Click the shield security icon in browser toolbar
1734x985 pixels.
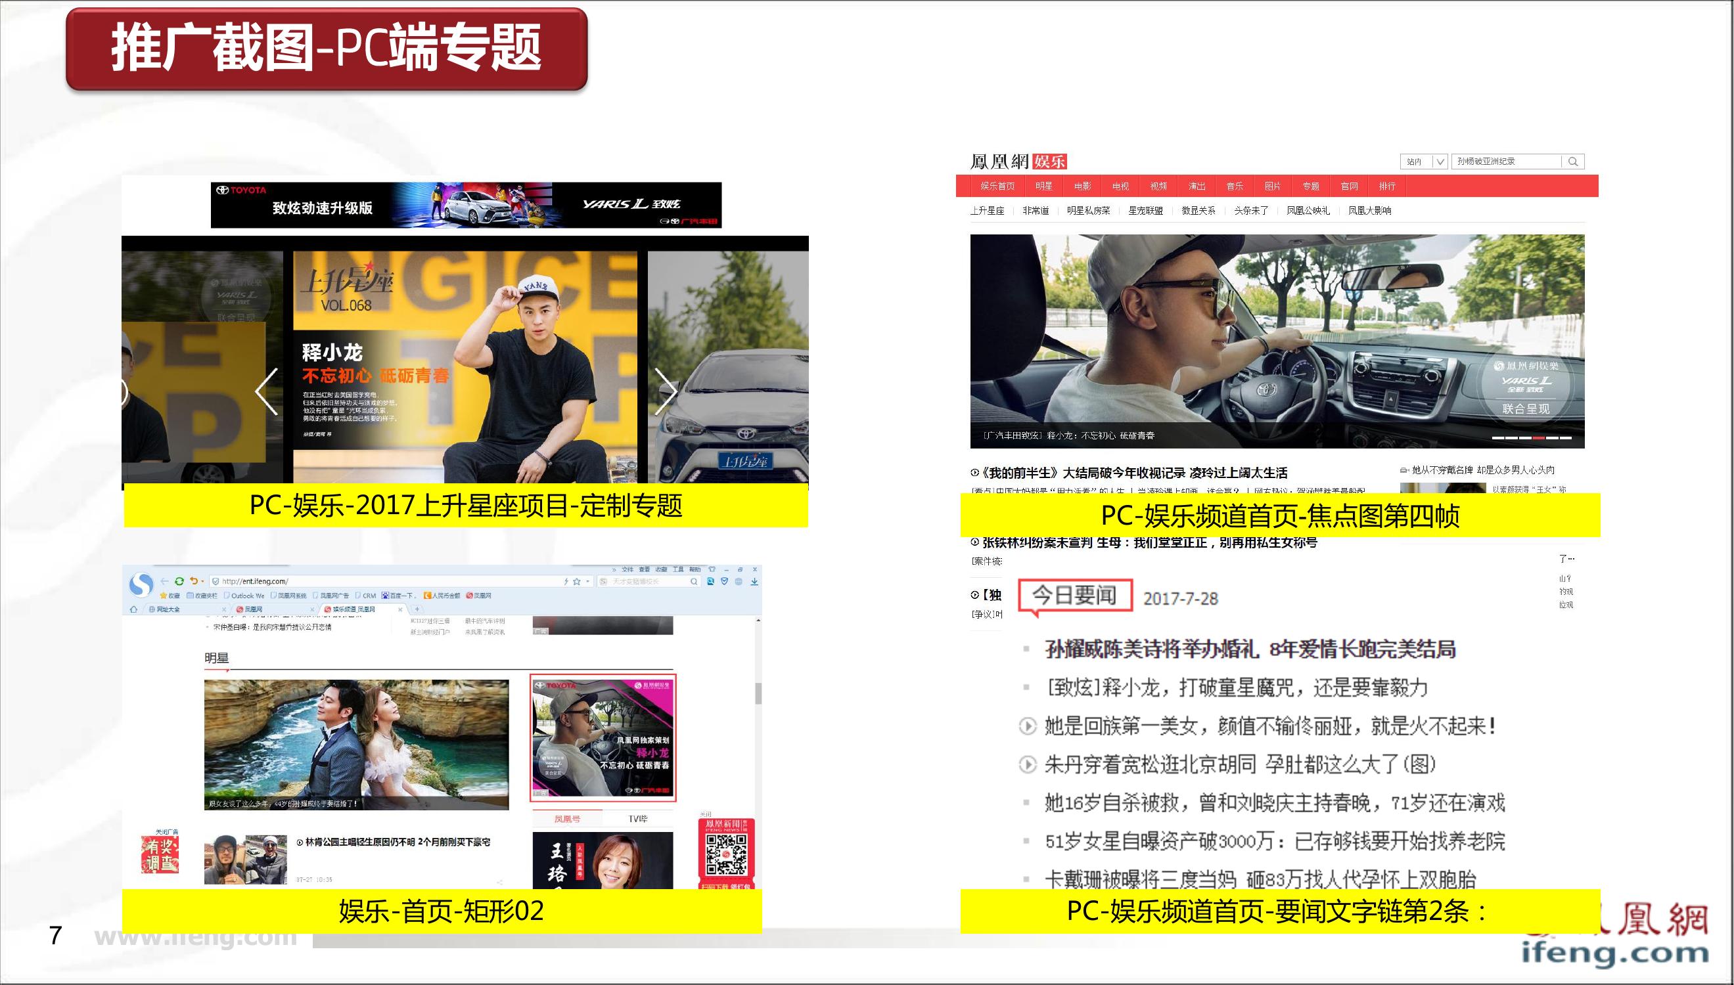pyautogui.click(x=724, y=581)
